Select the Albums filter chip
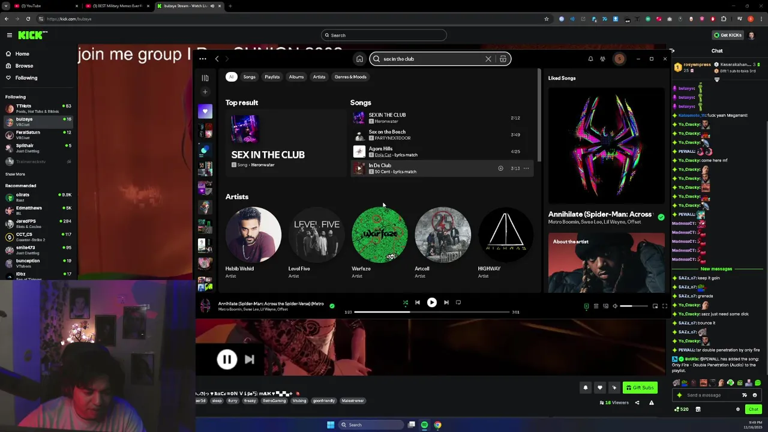The height and width of the screenshot is (432, 768). click(x=296, y=77)
